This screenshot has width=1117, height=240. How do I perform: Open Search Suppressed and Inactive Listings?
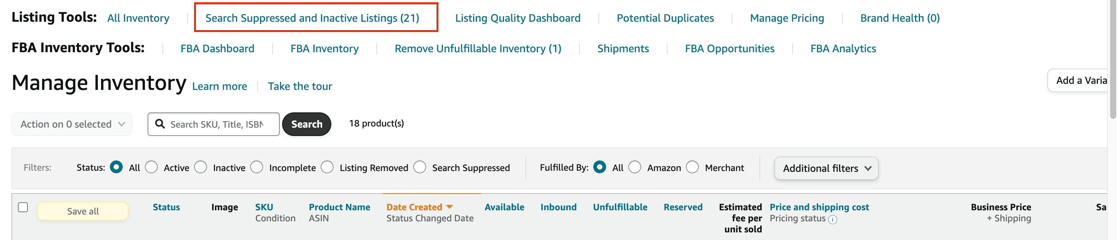click(x=312, y=18)
